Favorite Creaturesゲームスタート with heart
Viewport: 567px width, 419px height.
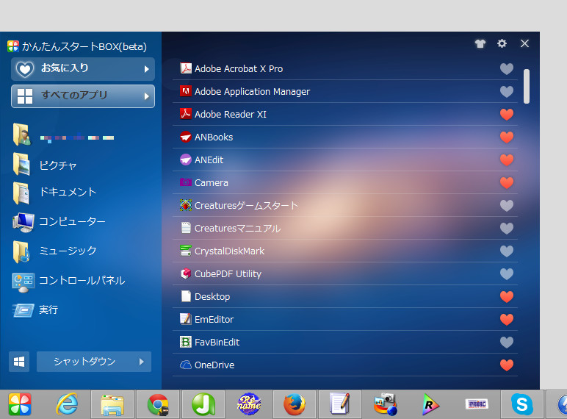pyautogui.click(x=507, y=206)
